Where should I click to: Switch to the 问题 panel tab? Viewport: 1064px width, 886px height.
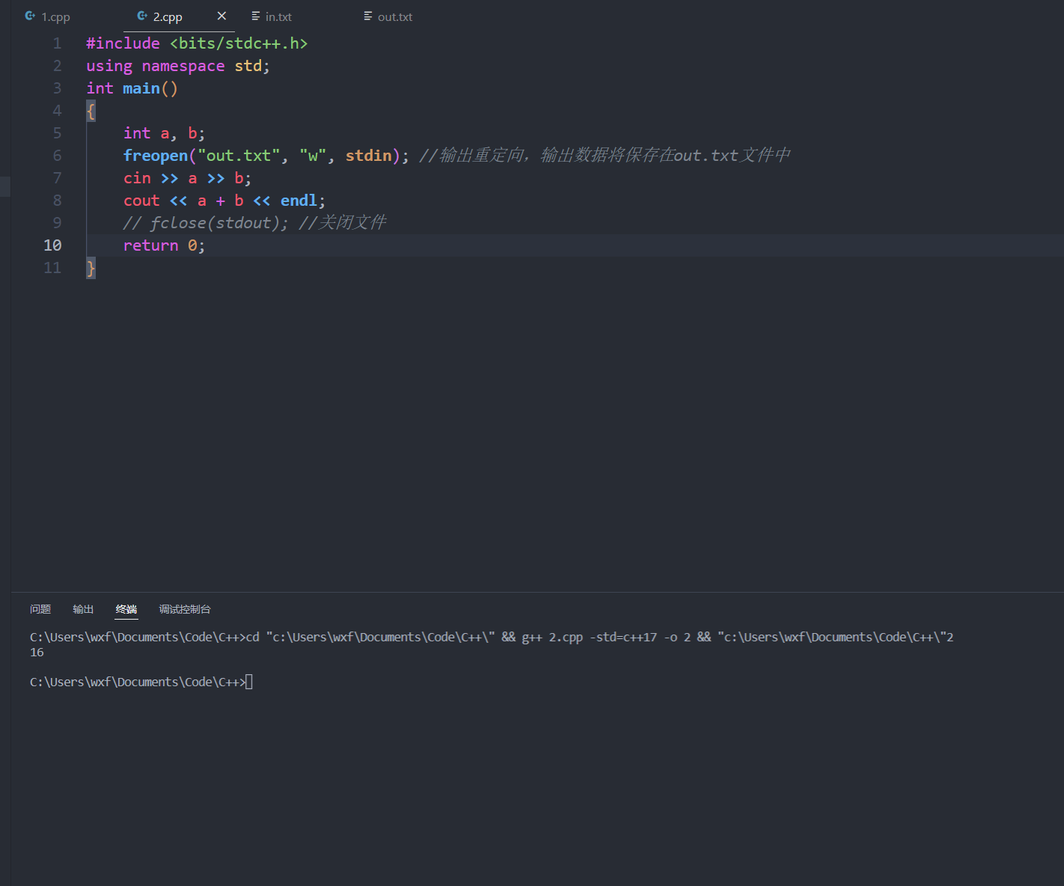coord(40,609)
